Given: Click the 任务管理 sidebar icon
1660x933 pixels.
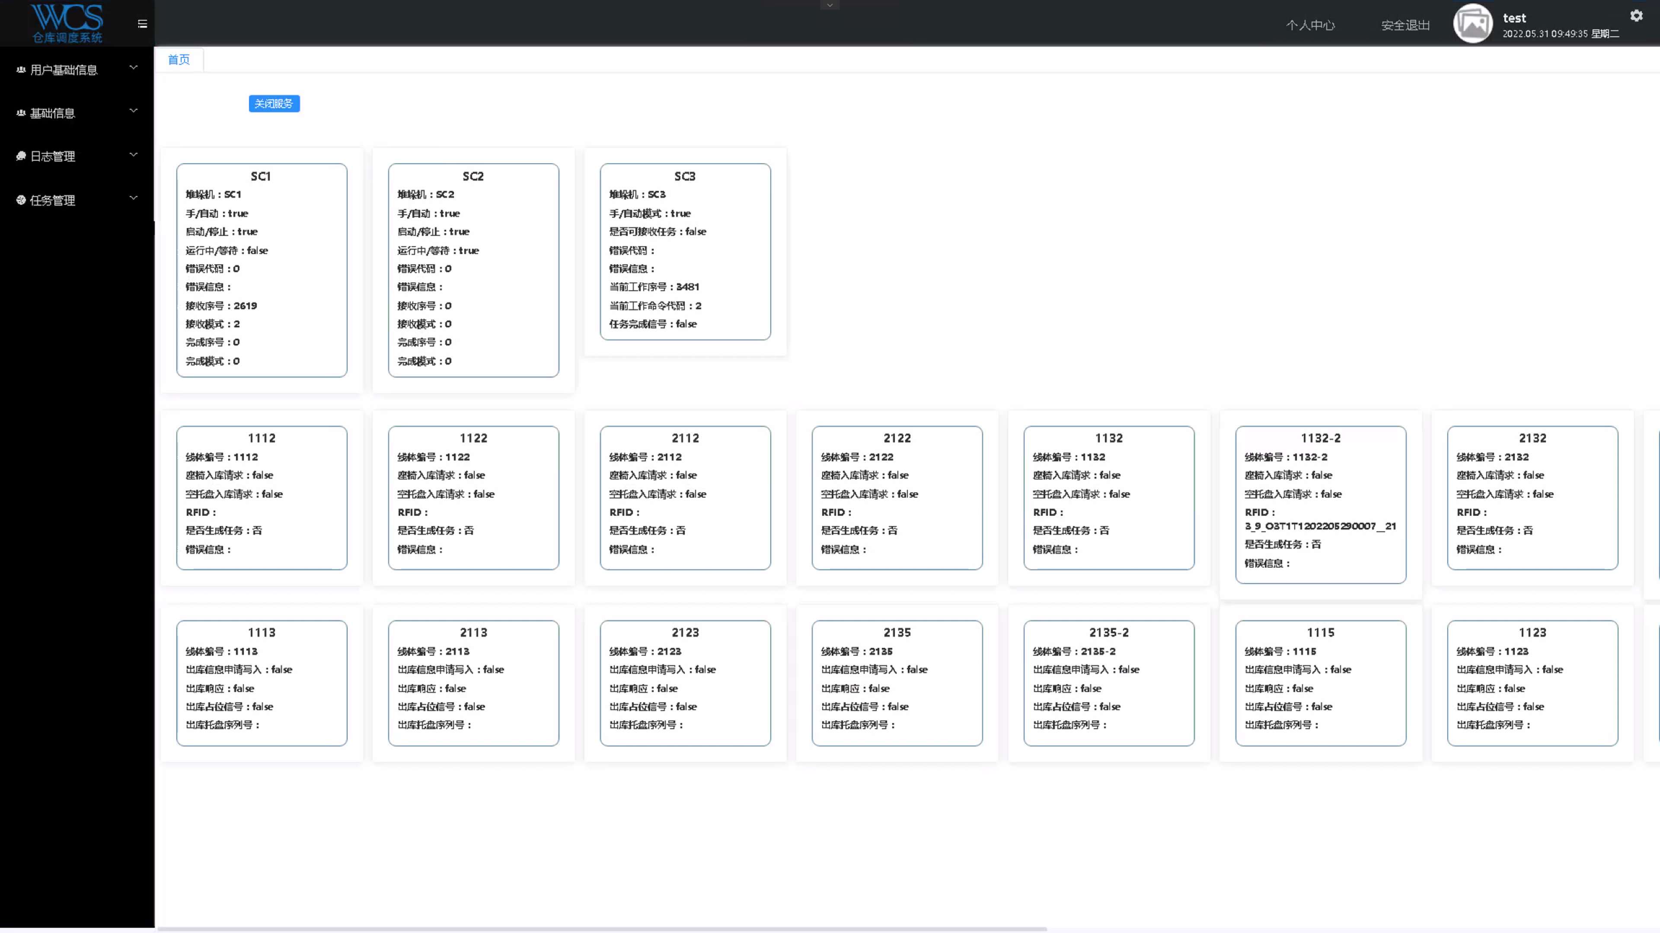Looking at the screenshot, I should [21, 200].
